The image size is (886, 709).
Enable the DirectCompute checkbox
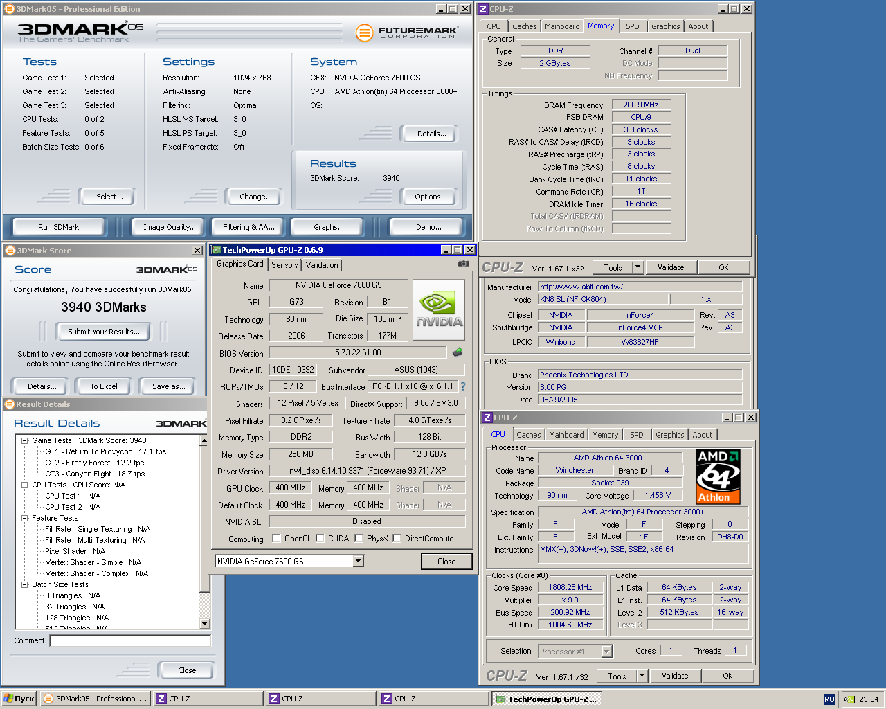coord(397,538)
